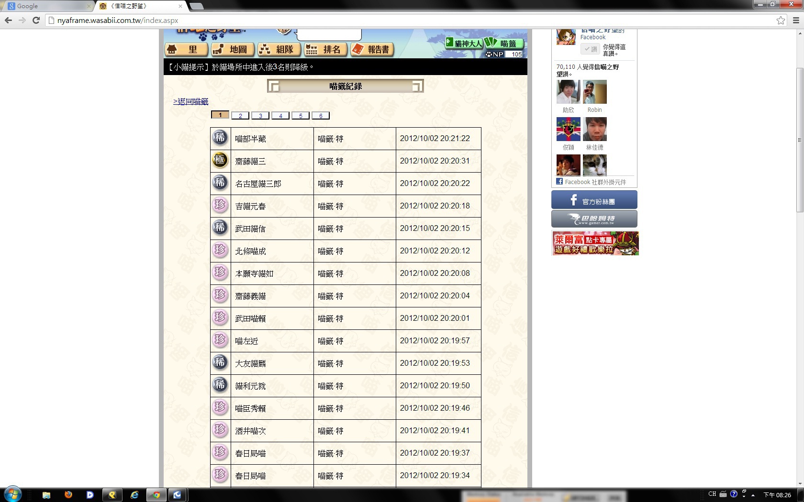Viewport: 804px width, 502px height.
Task: Click the 俊穎 profile picture
Action: point(569,129)
